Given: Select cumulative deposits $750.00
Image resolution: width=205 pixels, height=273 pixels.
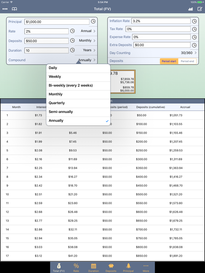Looking at the screenshot, I should pyautogui.click(x=141, y=238).
